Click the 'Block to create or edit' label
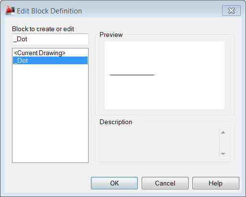This screenshot has height=197, width=246. click(43, 29)
